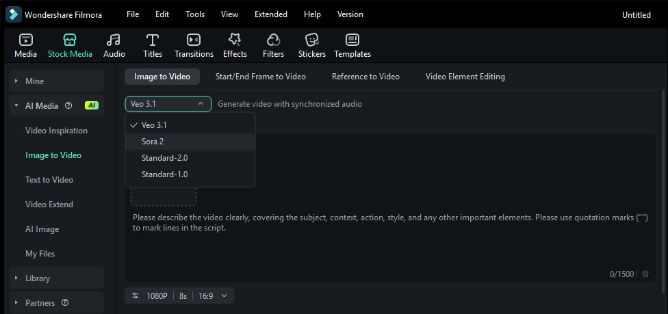The image size is (668, 314).
Task: Open Text to Video in sidebar
Action: [x=49, y=180]
